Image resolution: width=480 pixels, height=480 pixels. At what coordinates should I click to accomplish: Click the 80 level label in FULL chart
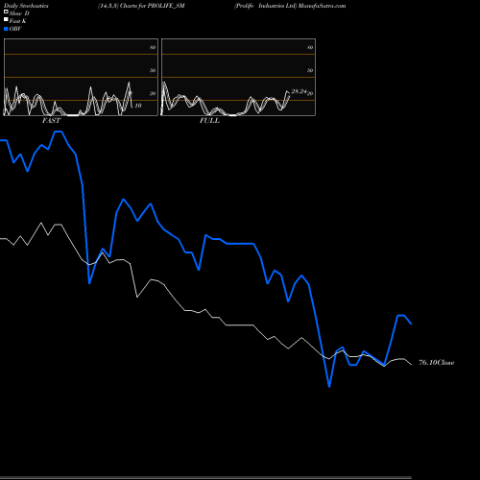click(x=310, y=47)
